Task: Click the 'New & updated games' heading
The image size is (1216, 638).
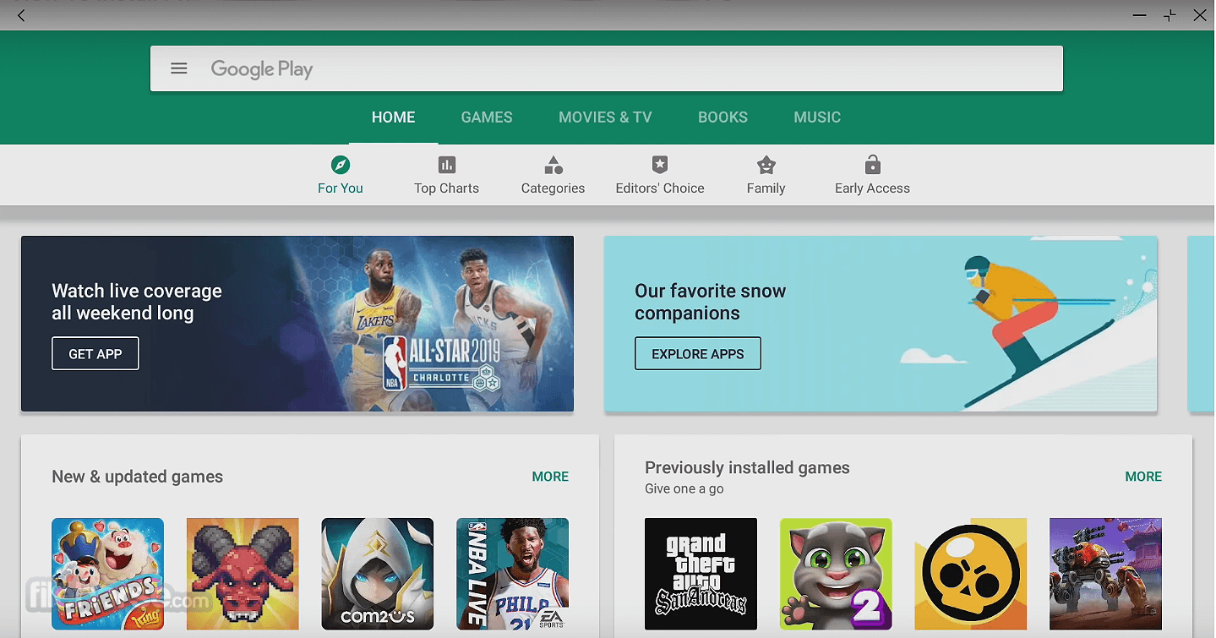Action: click(138, 477)
